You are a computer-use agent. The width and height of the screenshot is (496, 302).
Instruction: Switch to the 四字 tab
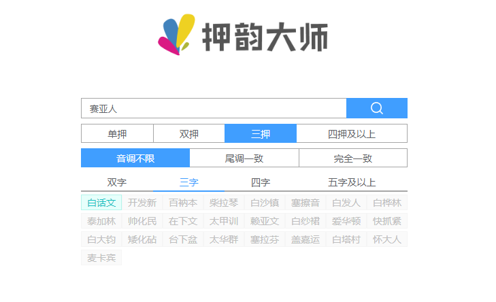tap(261, 182)
